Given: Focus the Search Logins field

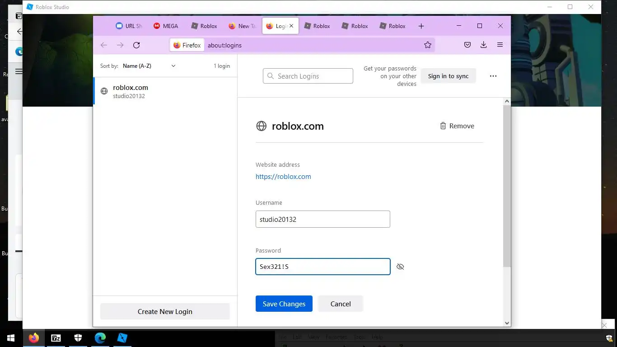Looking at the screenshot, I should point(308,76).
